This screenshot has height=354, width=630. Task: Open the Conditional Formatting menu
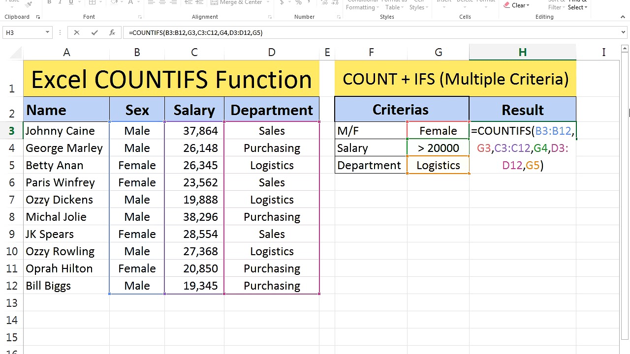[x=361, y=5]
